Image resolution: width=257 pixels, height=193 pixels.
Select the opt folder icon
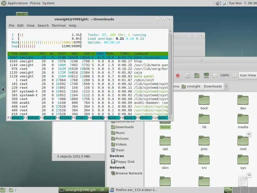(165, 141)
